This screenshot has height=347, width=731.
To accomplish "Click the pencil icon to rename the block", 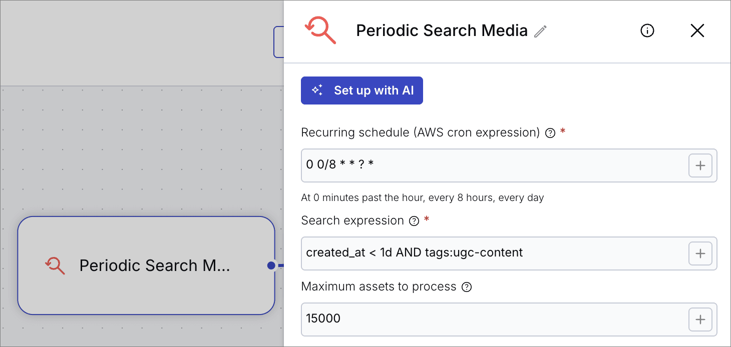I will (540, 31).
